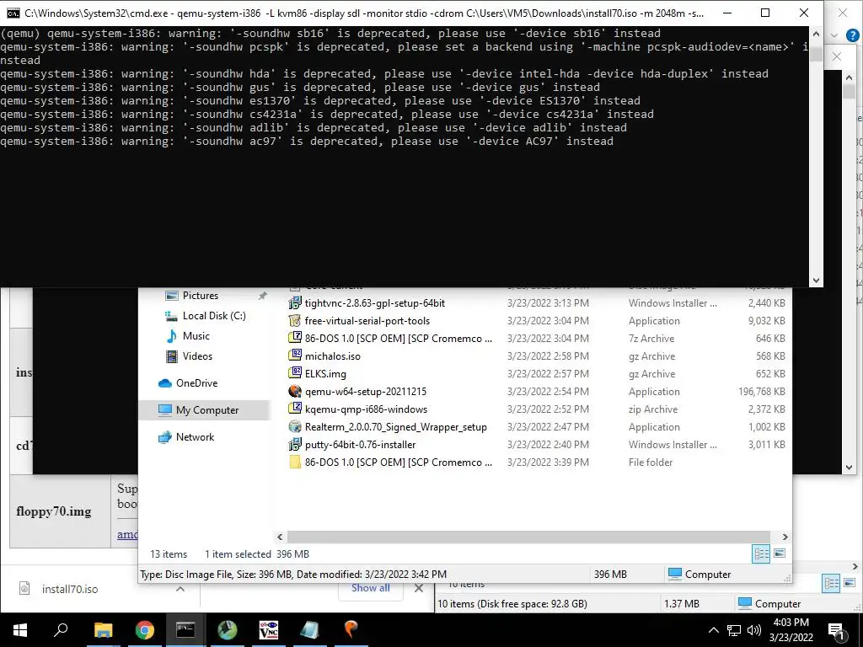Select free-virtual-serial-port-tools application icon
This screenshot has width=863, height=647.
295,321
